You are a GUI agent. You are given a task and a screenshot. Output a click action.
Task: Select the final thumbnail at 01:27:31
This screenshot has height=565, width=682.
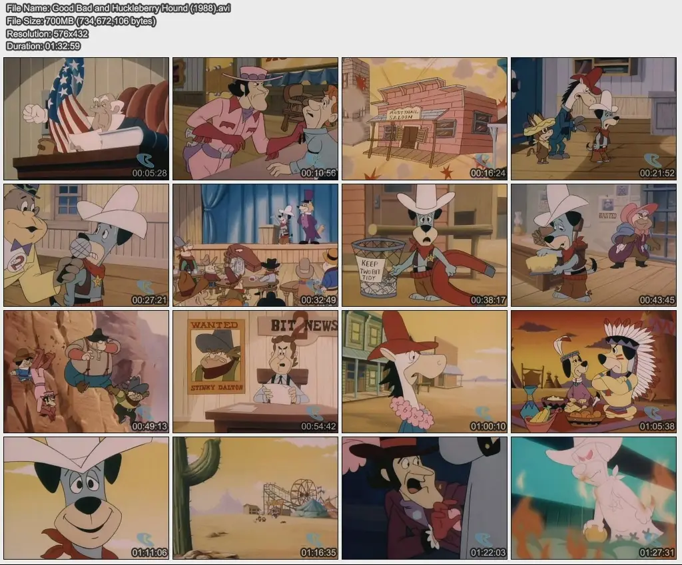pyautogui.click(x=593, y=498)
